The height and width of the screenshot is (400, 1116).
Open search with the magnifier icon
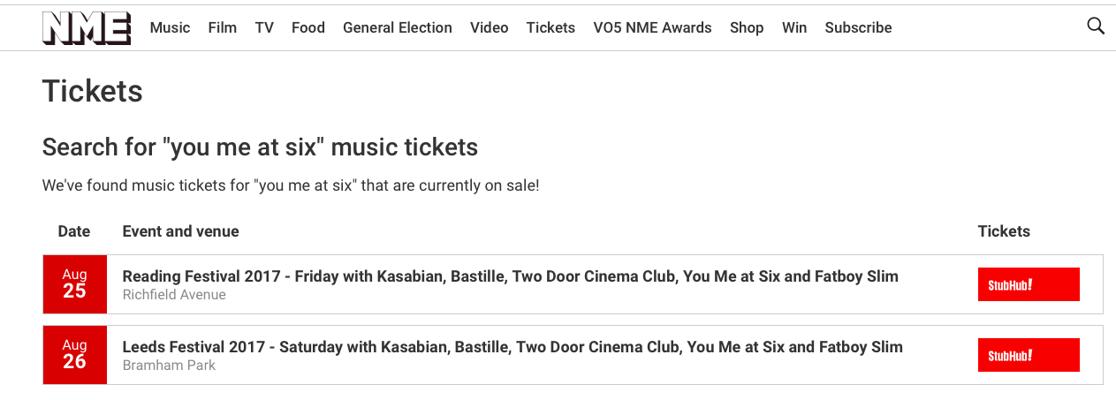(1096, 26)
